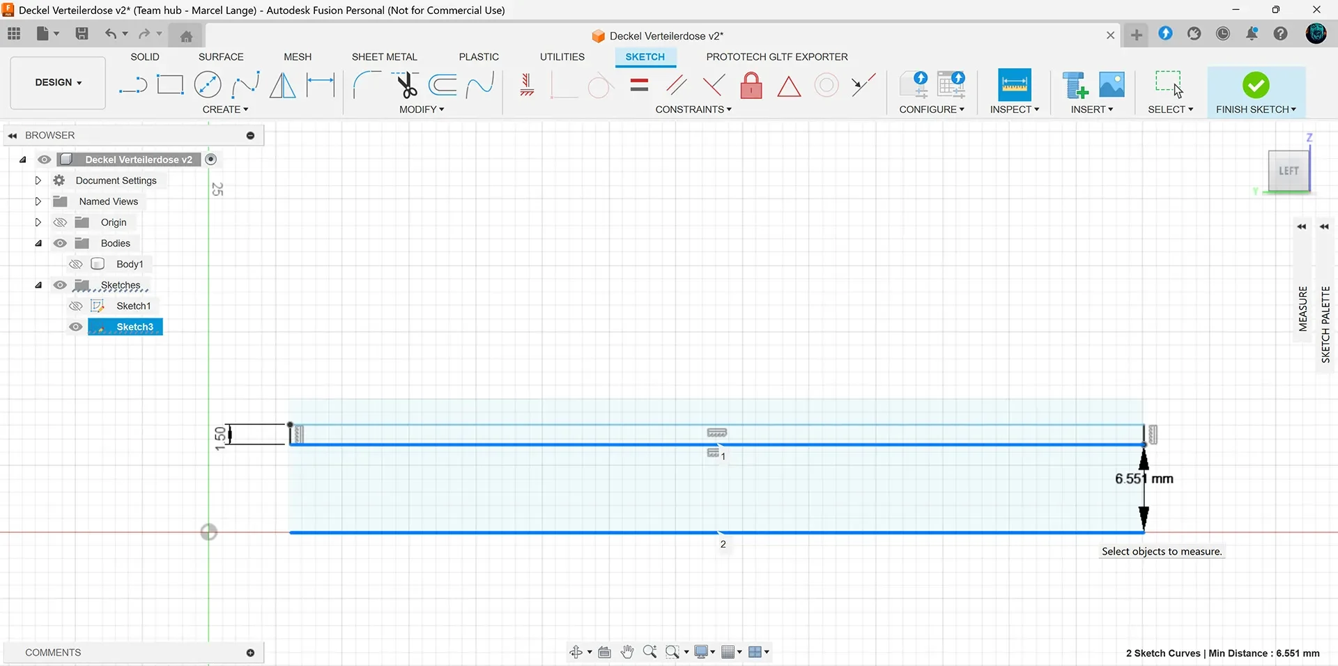Click the Measure ruler icon in Inspect
This screenshot has width=1338, height=666.
coord(1015,85)
